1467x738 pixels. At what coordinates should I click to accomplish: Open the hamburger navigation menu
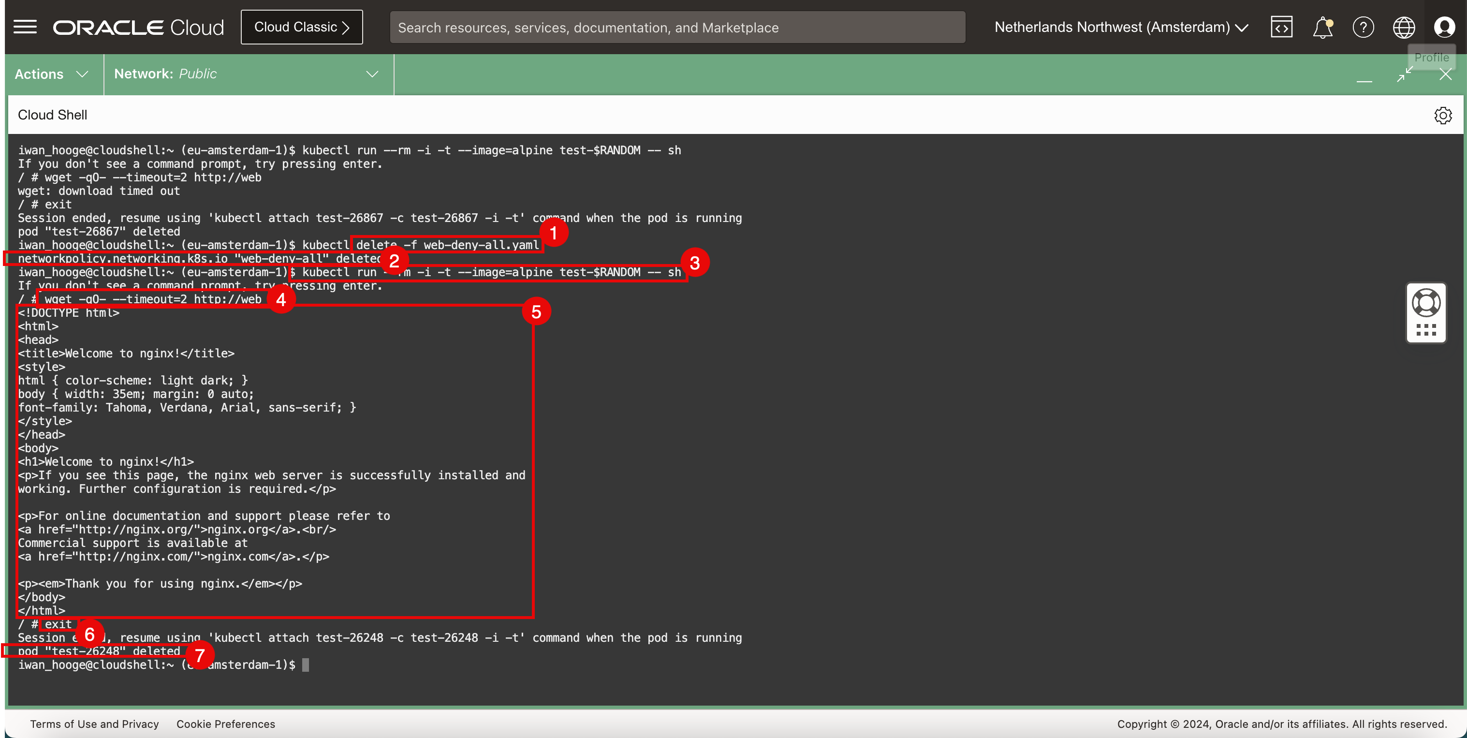click(25, 27)
